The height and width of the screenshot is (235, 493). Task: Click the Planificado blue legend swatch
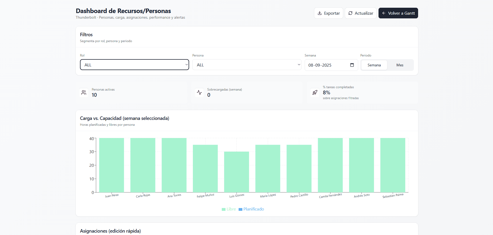pyautogui.click(x=240, y=209)
